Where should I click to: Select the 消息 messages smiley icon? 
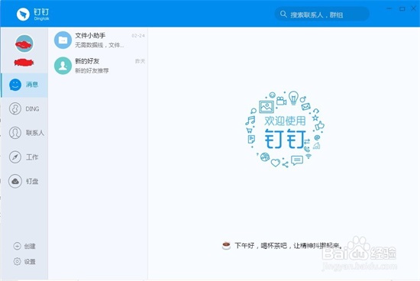[x=15, y=85]
